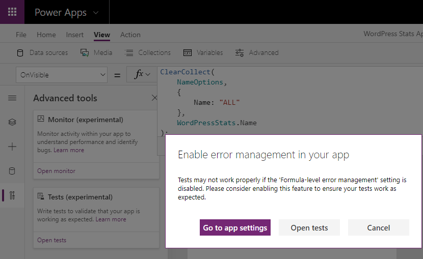The width and height of the screenshot is (423, 259).
Task: Cancel the error management dialog
Action: coord(379,227)
